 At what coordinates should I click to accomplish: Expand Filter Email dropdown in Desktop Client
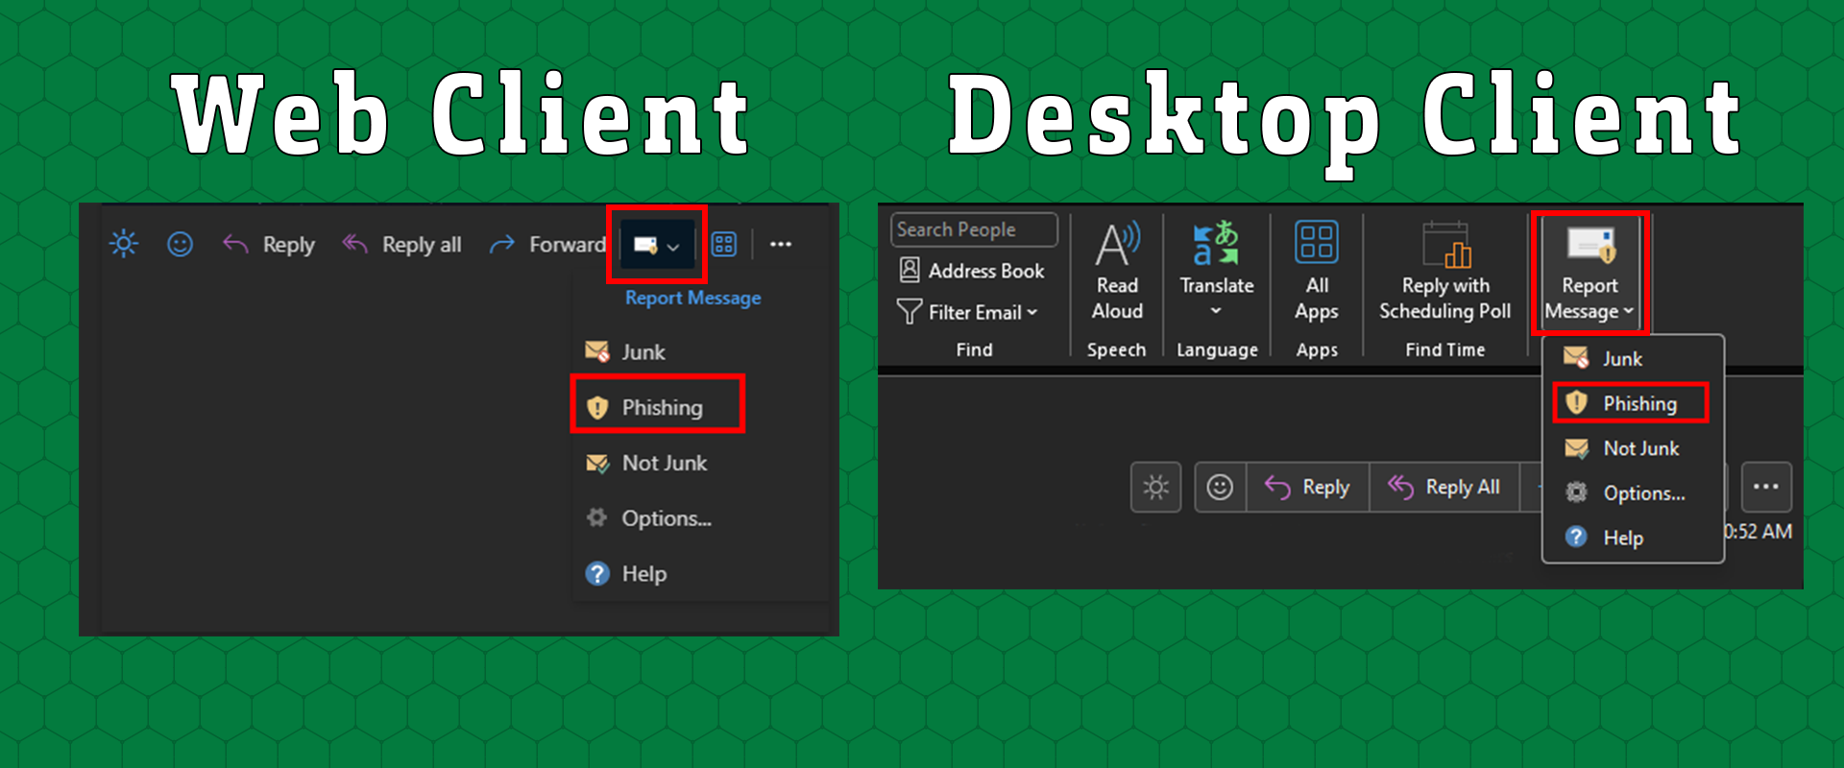[968, 312]
